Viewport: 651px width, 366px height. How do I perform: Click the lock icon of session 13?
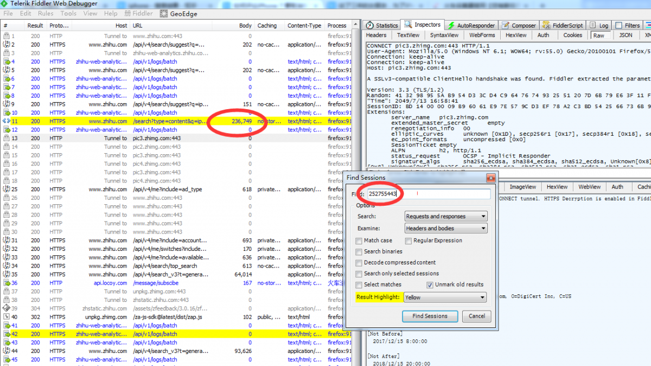[6, 138]
